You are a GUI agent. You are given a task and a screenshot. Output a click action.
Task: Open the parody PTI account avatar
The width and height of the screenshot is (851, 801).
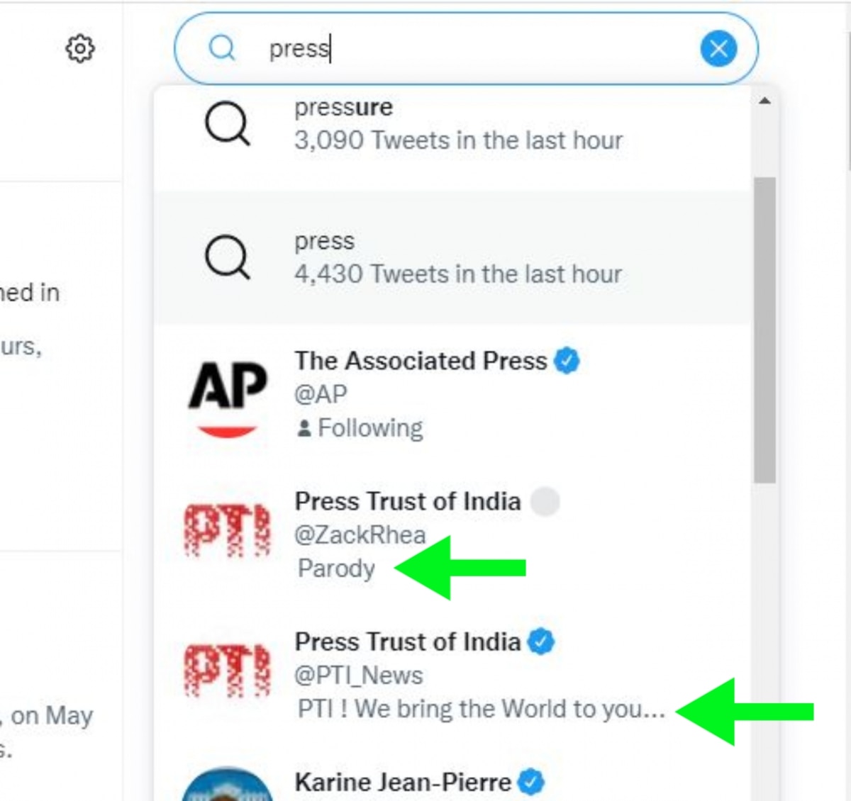(227, 530)
